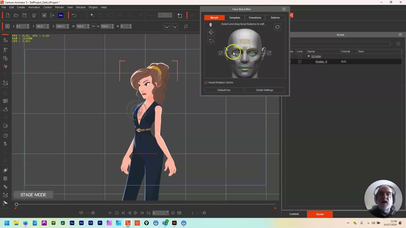Click the icon beside the opacity field
Image resolution: width=406 pixels, height=228 pixels.
[x=180, y=15]
